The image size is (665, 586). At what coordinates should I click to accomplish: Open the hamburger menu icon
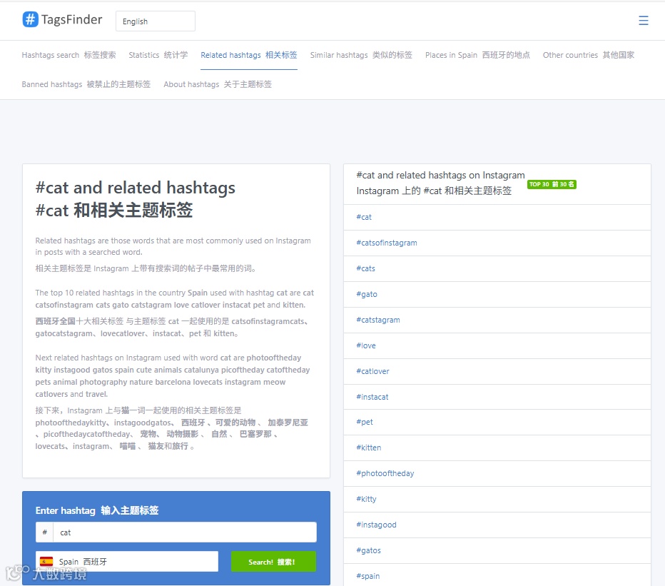[x=644, y=21]
